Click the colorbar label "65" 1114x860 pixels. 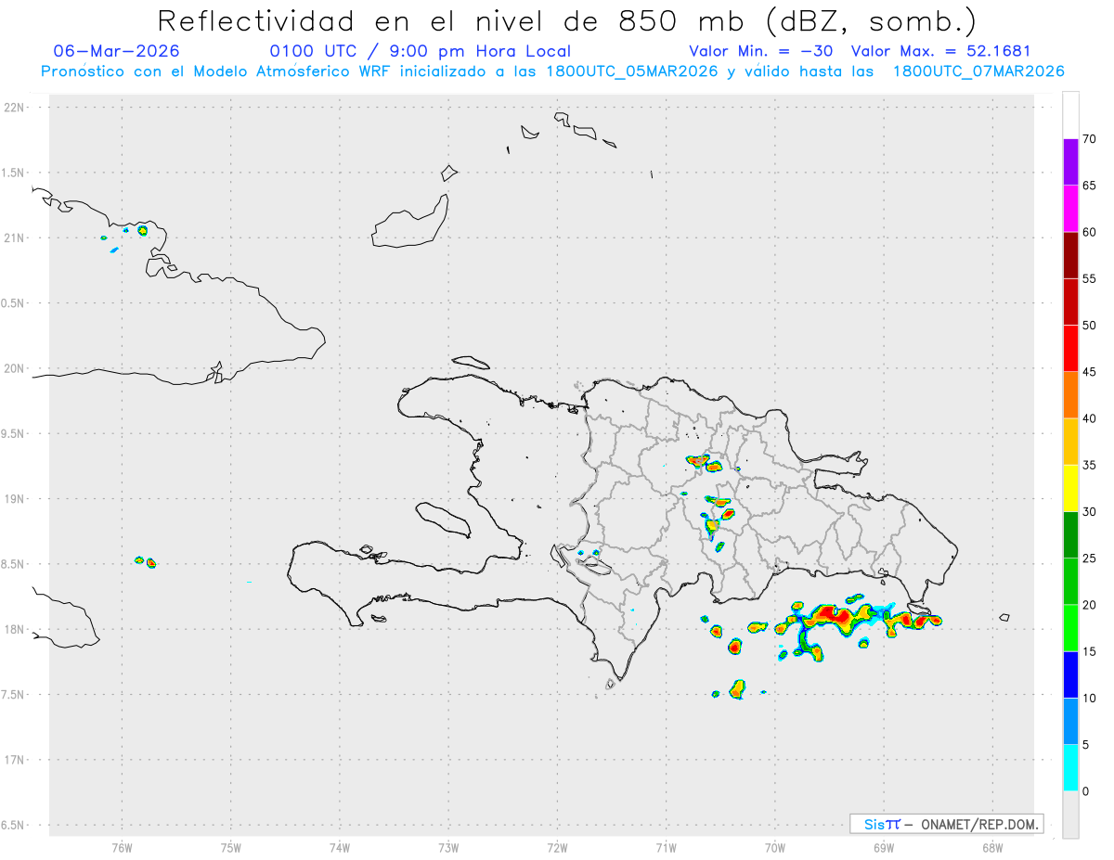click(x=1090, y=186)
